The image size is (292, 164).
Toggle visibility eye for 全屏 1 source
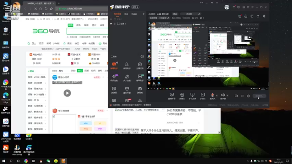coord(111,24)
